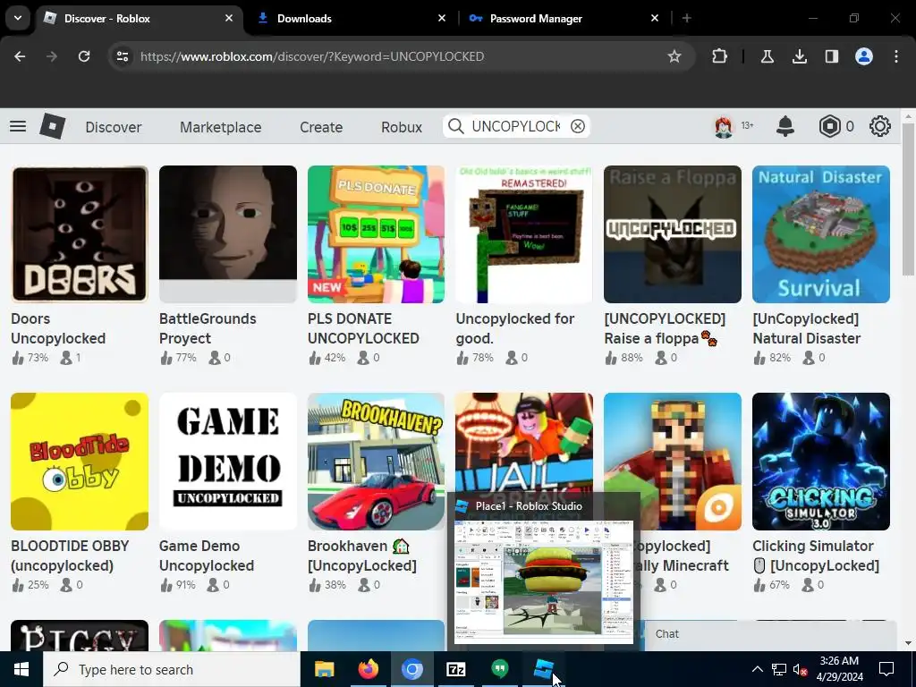Click PLS DONATE UNCOPYLOCKED title link
The width and height of the screenshot is (916, 687).
tap(363, 328)
